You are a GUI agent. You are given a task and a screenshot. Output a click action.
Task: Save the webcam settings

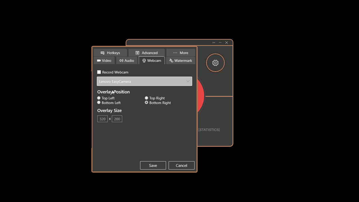(x=153, y=165)
